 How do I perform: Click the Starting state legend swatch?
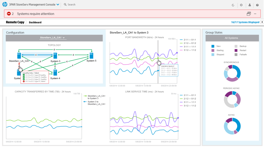[x=213, y=50]
